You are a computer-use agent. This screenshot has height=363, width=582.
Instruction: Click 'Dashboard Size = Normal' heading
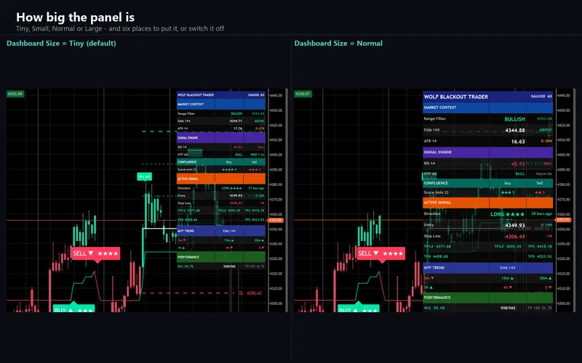(338, 44)
